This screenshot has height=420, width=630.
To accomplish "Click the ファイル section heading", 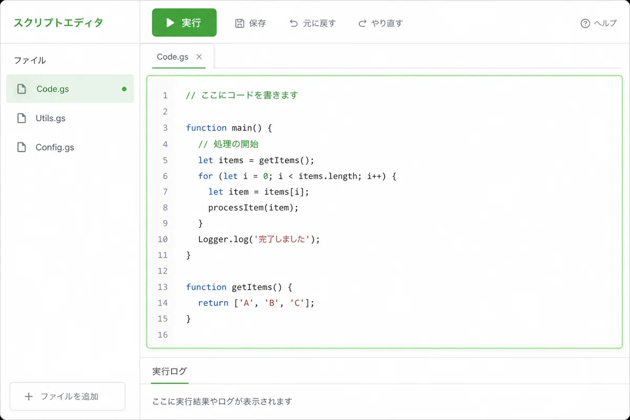I will point(30,60).
